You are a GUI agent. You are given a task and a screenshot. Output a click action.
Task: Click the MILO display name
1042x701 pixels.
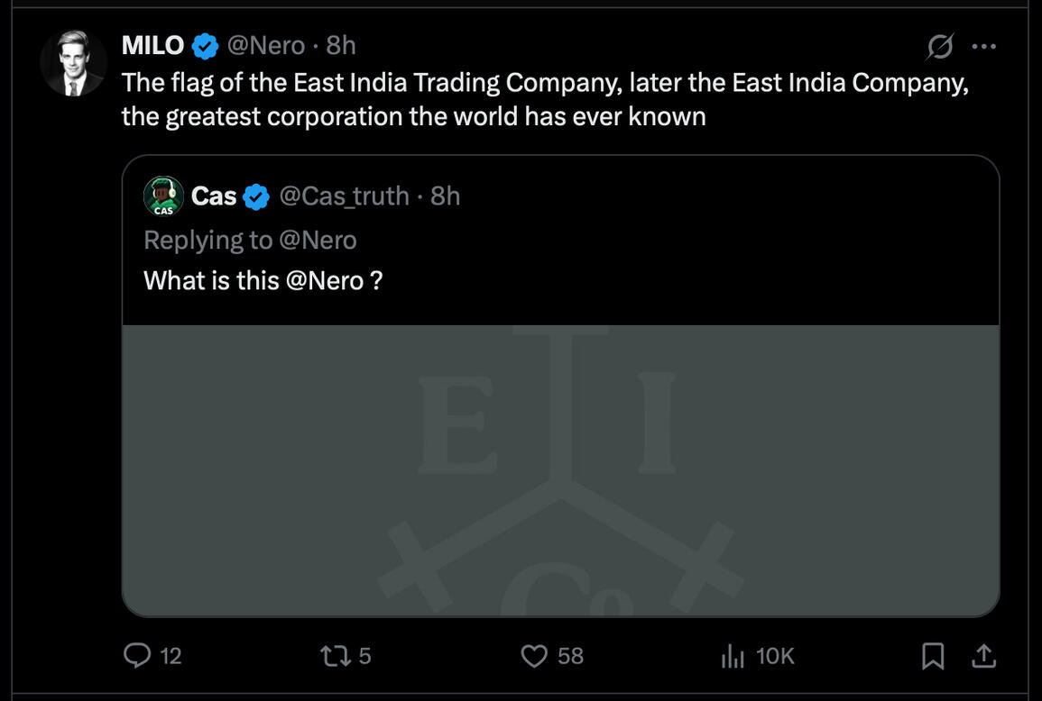click(x=152, y=45)
